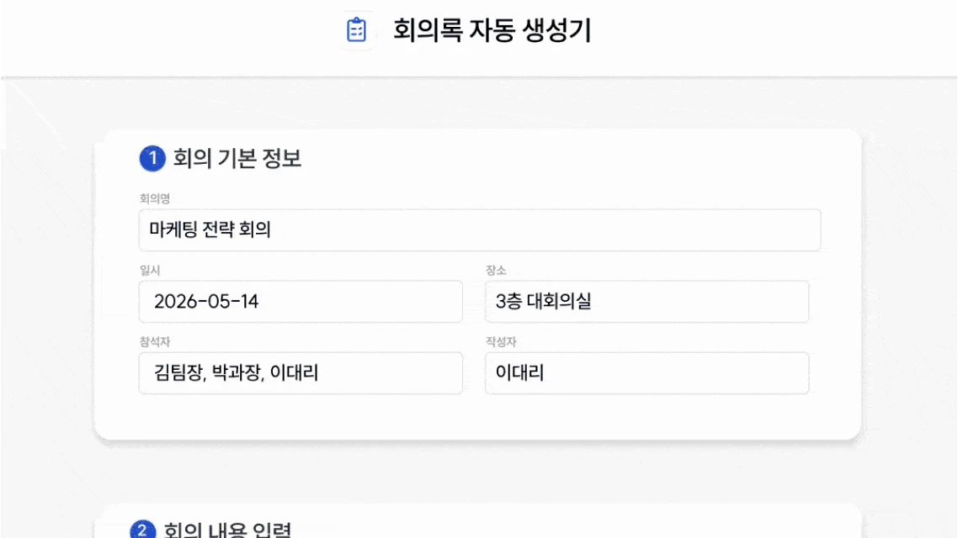Click the 장소 field label

click(496, 270)
